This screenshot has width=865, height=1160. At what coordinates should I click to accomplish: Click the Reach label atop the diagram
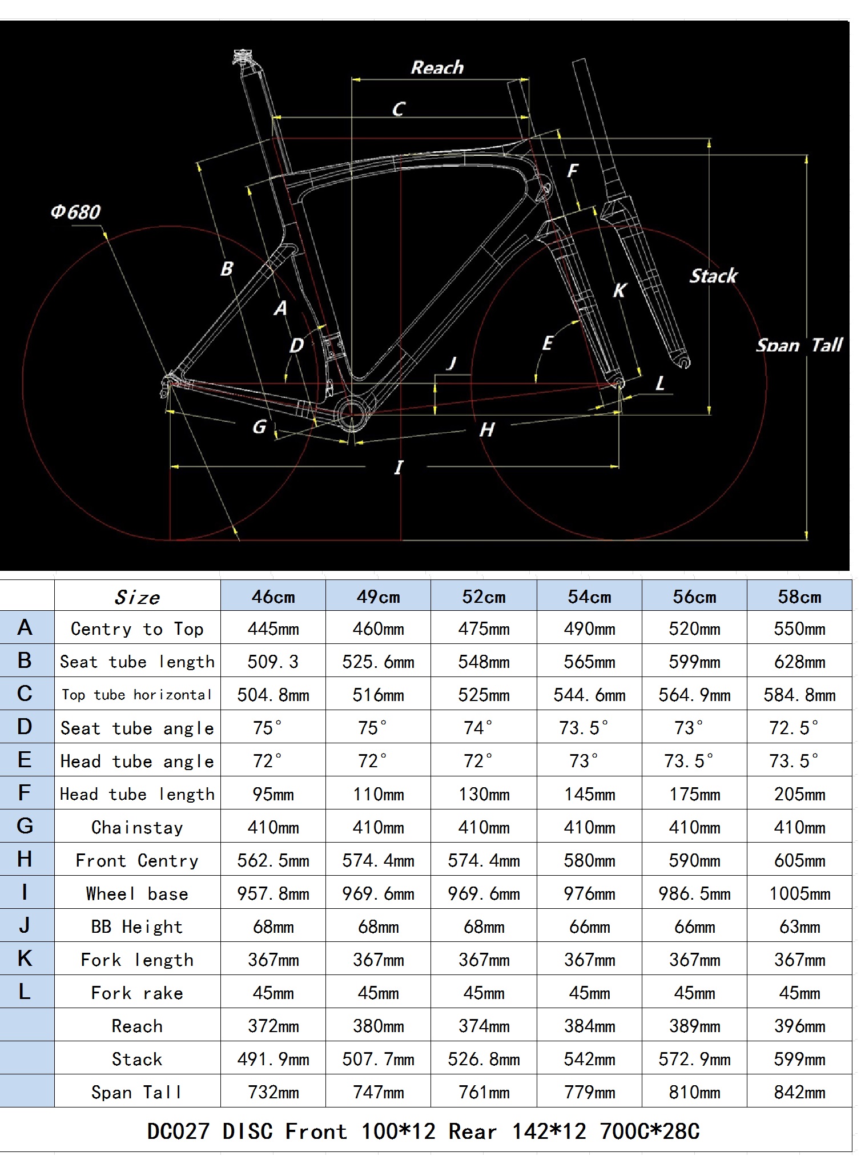click(x=437, y=68)
